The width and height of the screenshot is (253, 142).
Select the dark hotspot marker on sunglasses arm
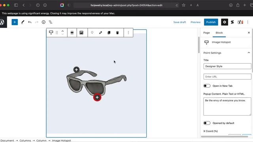click(76, 69)
